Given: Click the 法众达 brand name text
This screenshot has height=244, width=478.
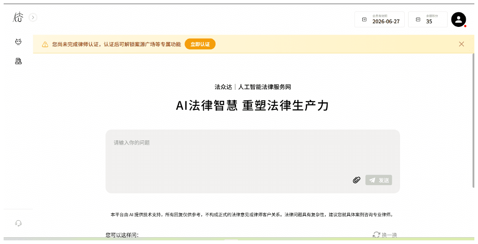Looking at the screenshot, I should point(223,87).
